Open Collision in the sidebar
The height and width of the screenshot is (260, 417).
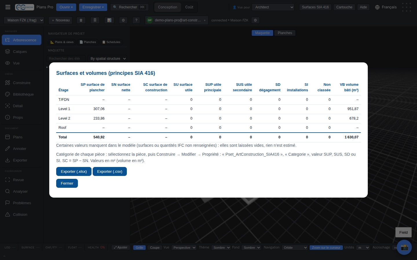coord(22,215)
